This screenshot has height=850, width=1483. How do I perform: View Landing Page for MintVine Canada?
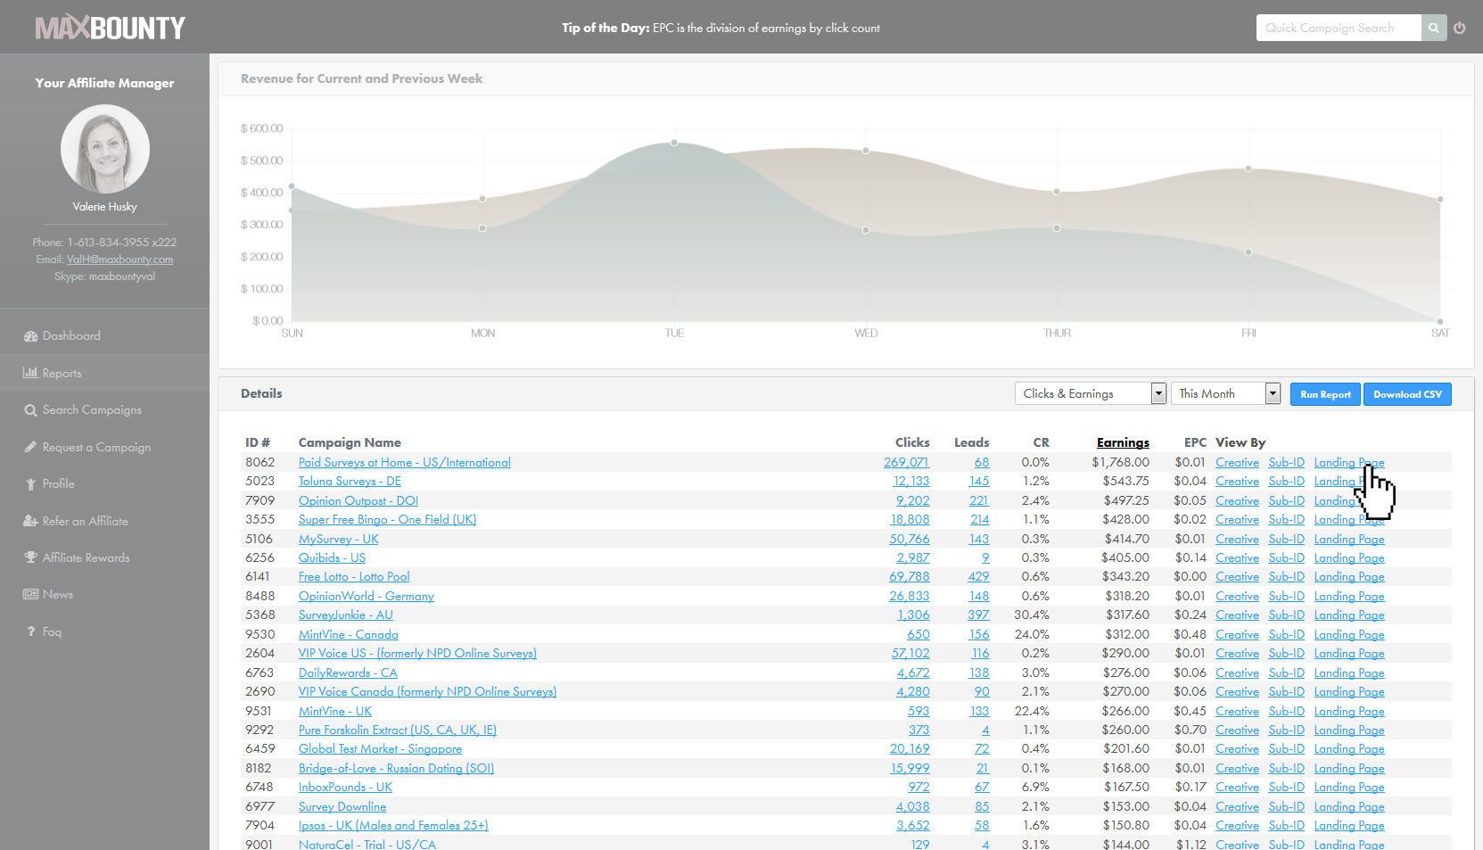pos(1349,634)
